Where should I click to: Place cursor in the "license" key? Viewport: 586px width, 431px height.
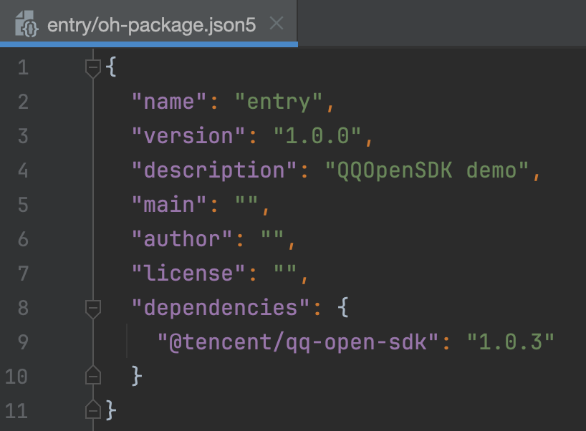click(188, 273)
